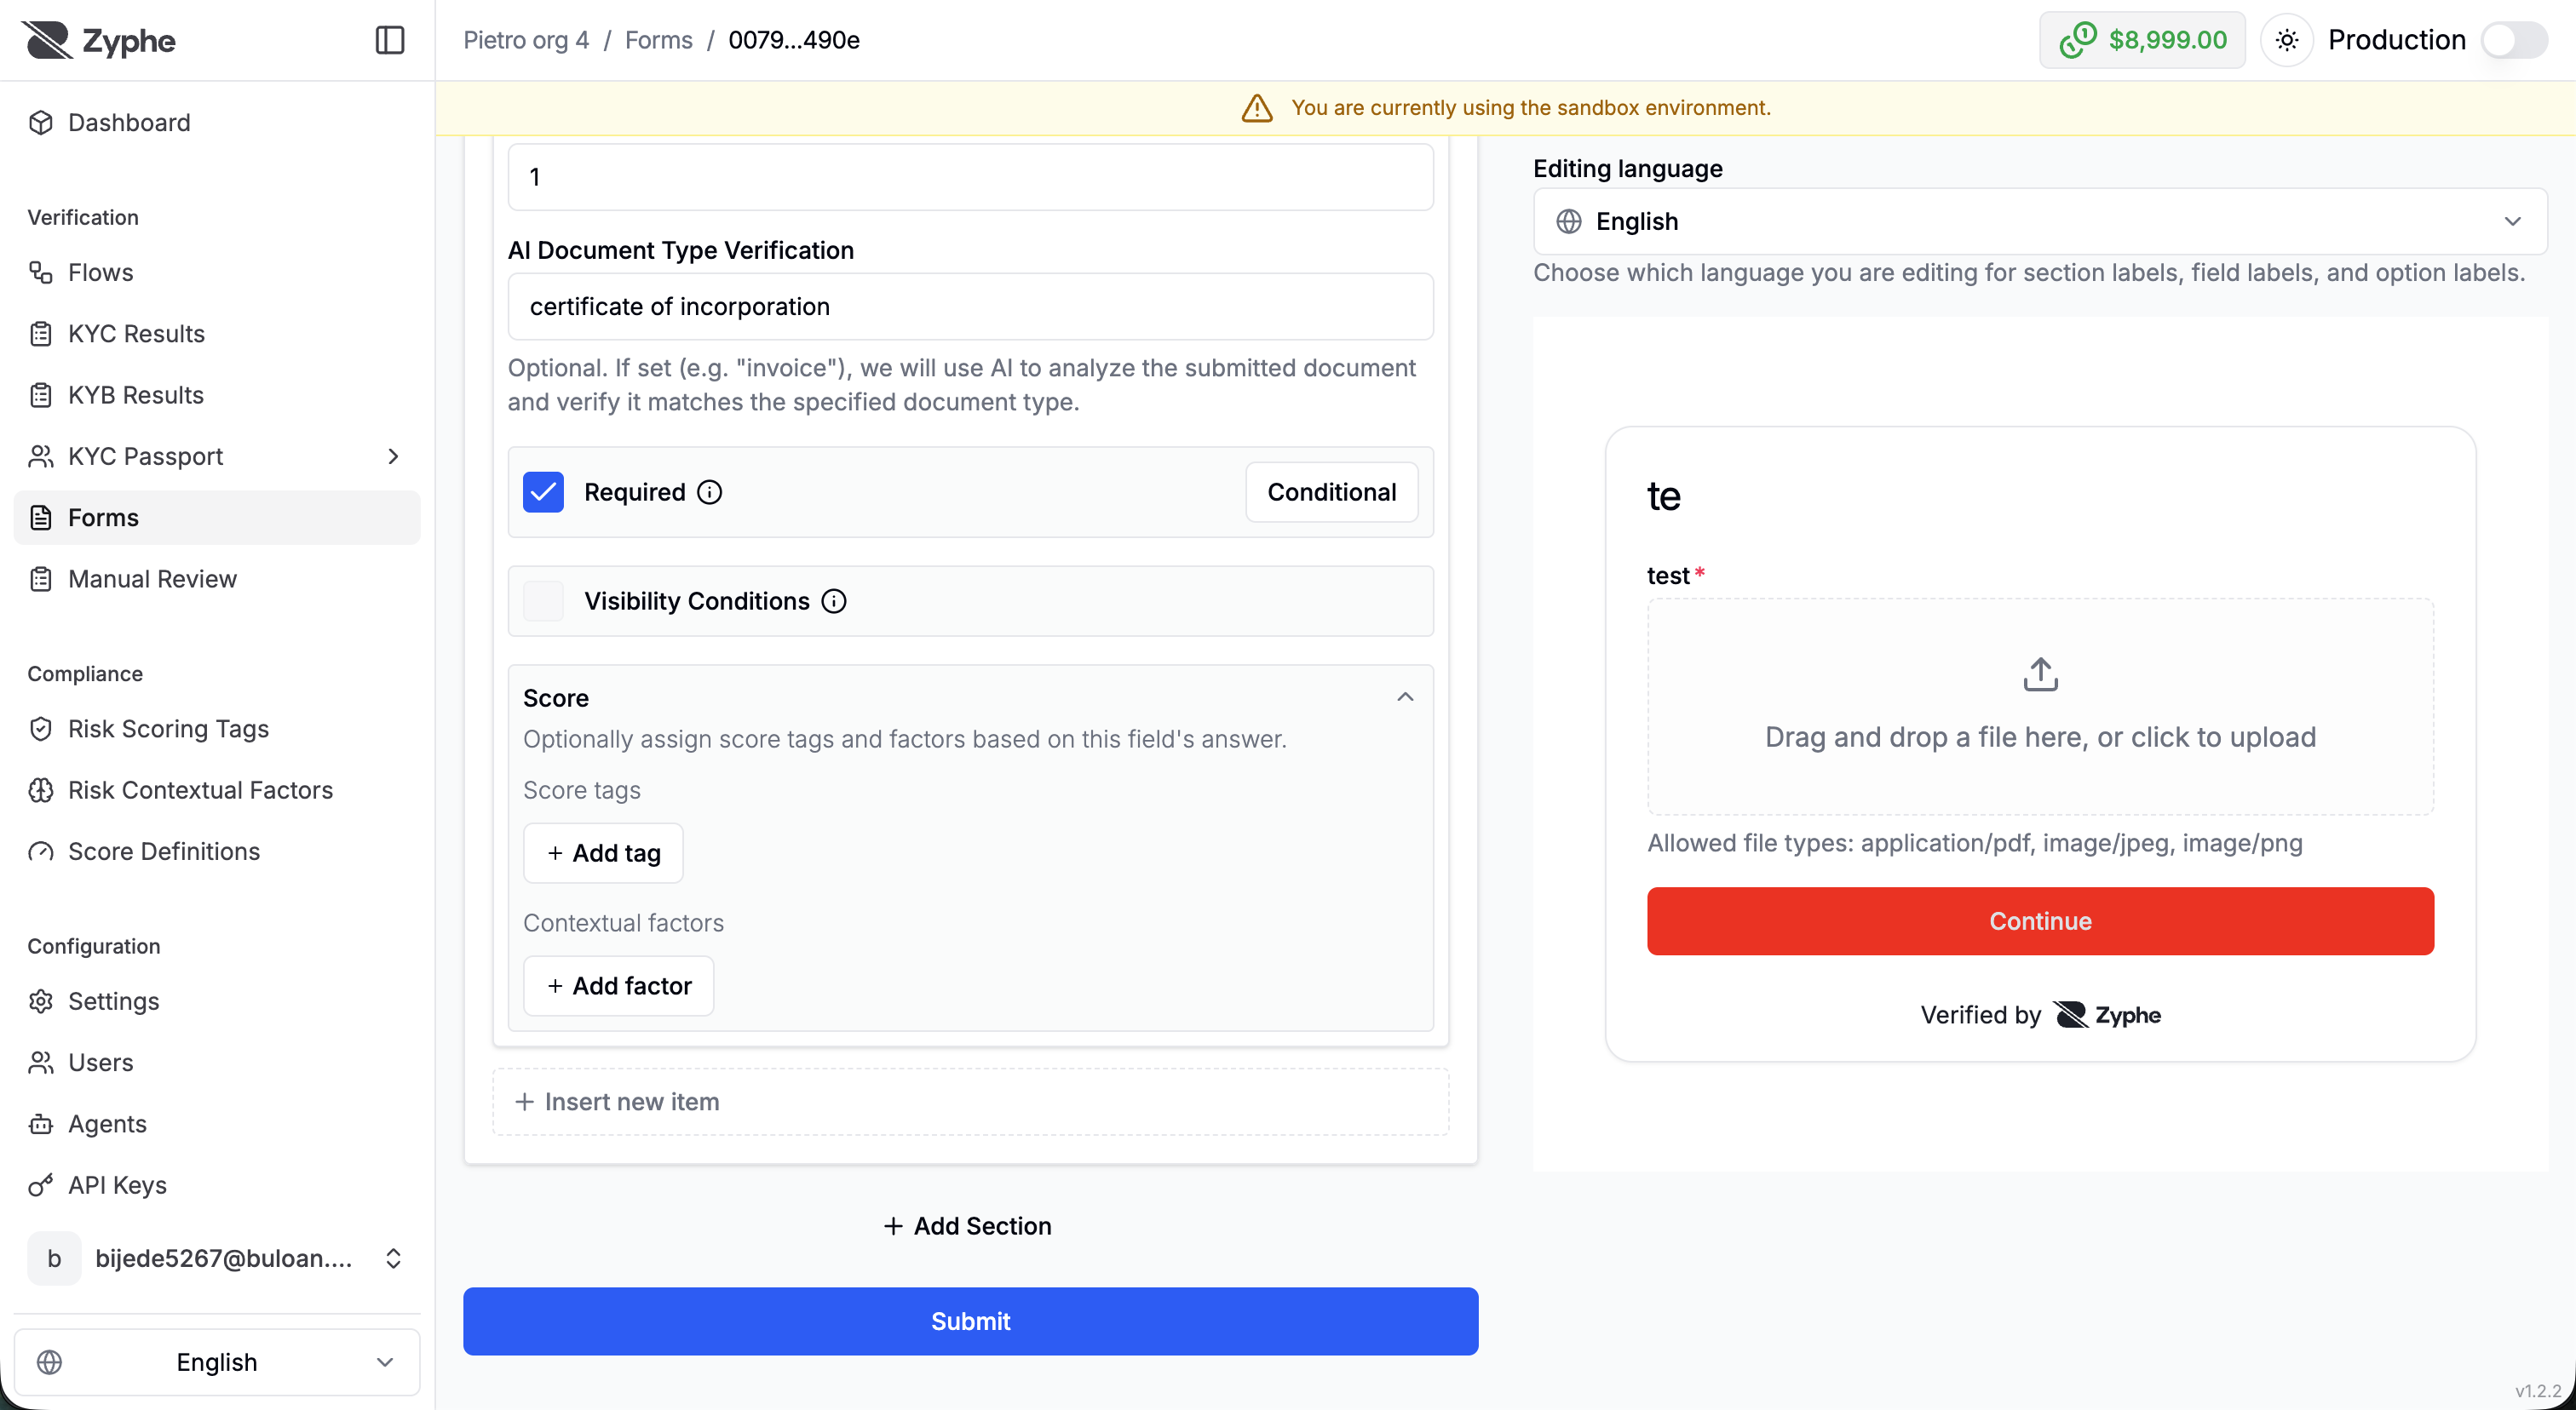This screenshot has width=2576, height=1410.
Task: Switch on the Production toggle
Action: 2514,40
